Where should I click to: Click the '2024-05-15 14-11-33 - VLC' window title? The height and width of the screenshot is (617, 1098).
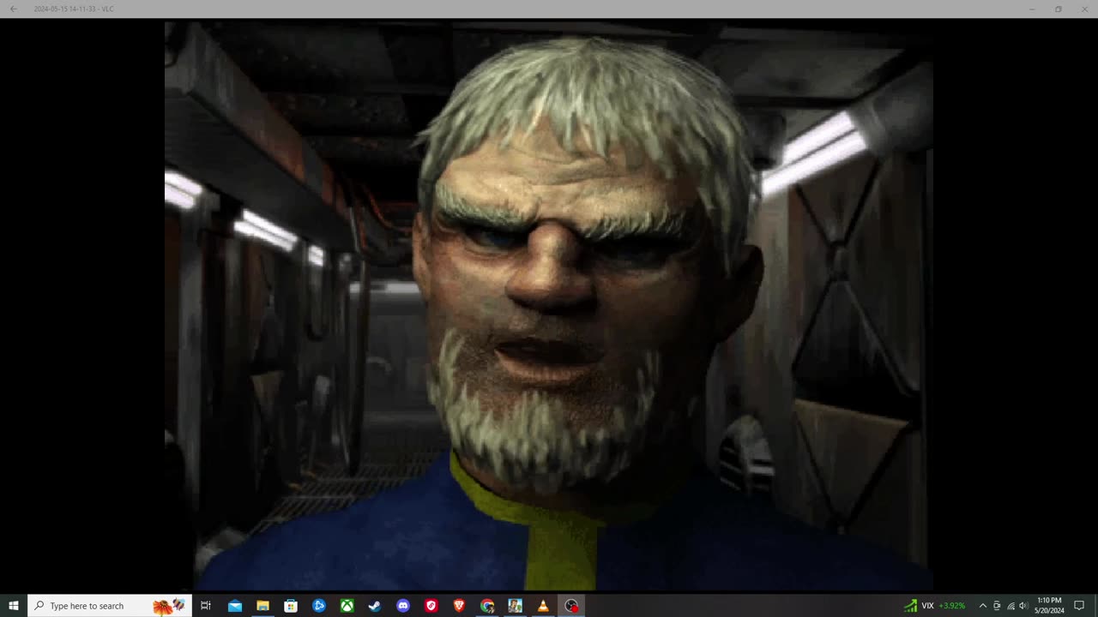pos(74,9)
